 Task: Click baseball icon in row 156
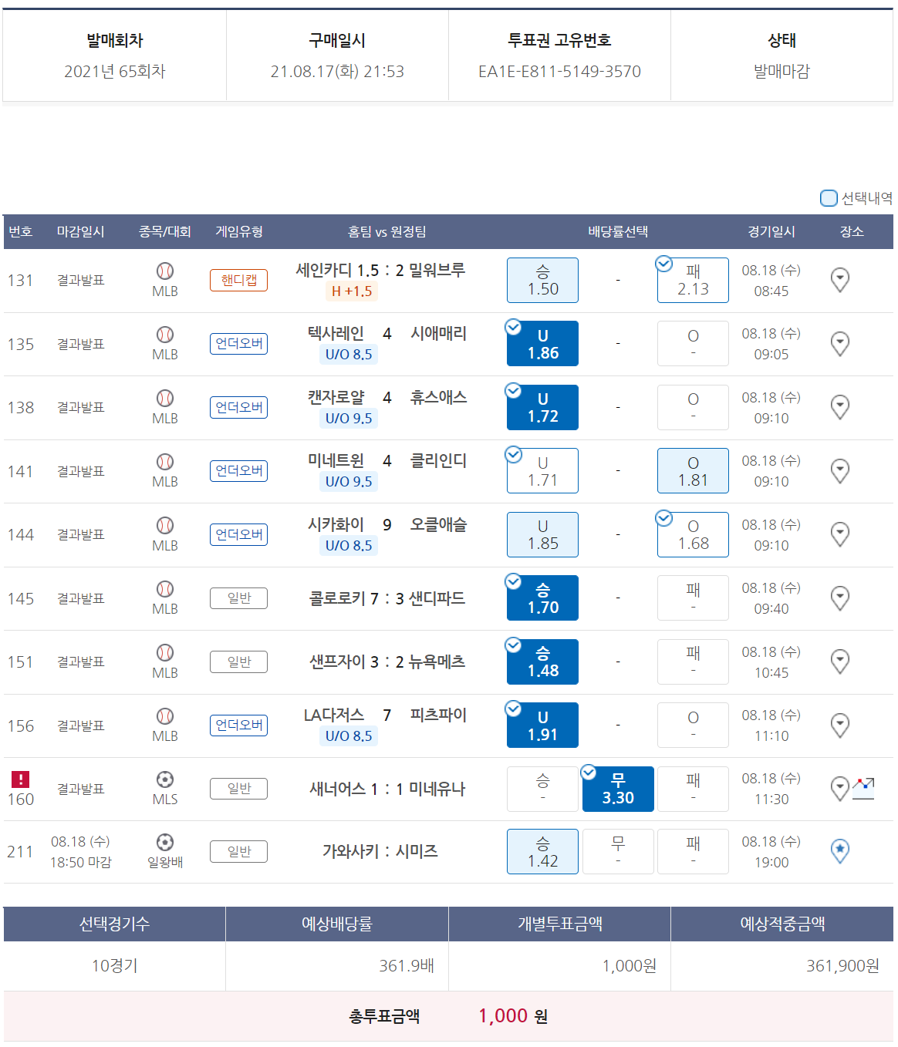165,715
